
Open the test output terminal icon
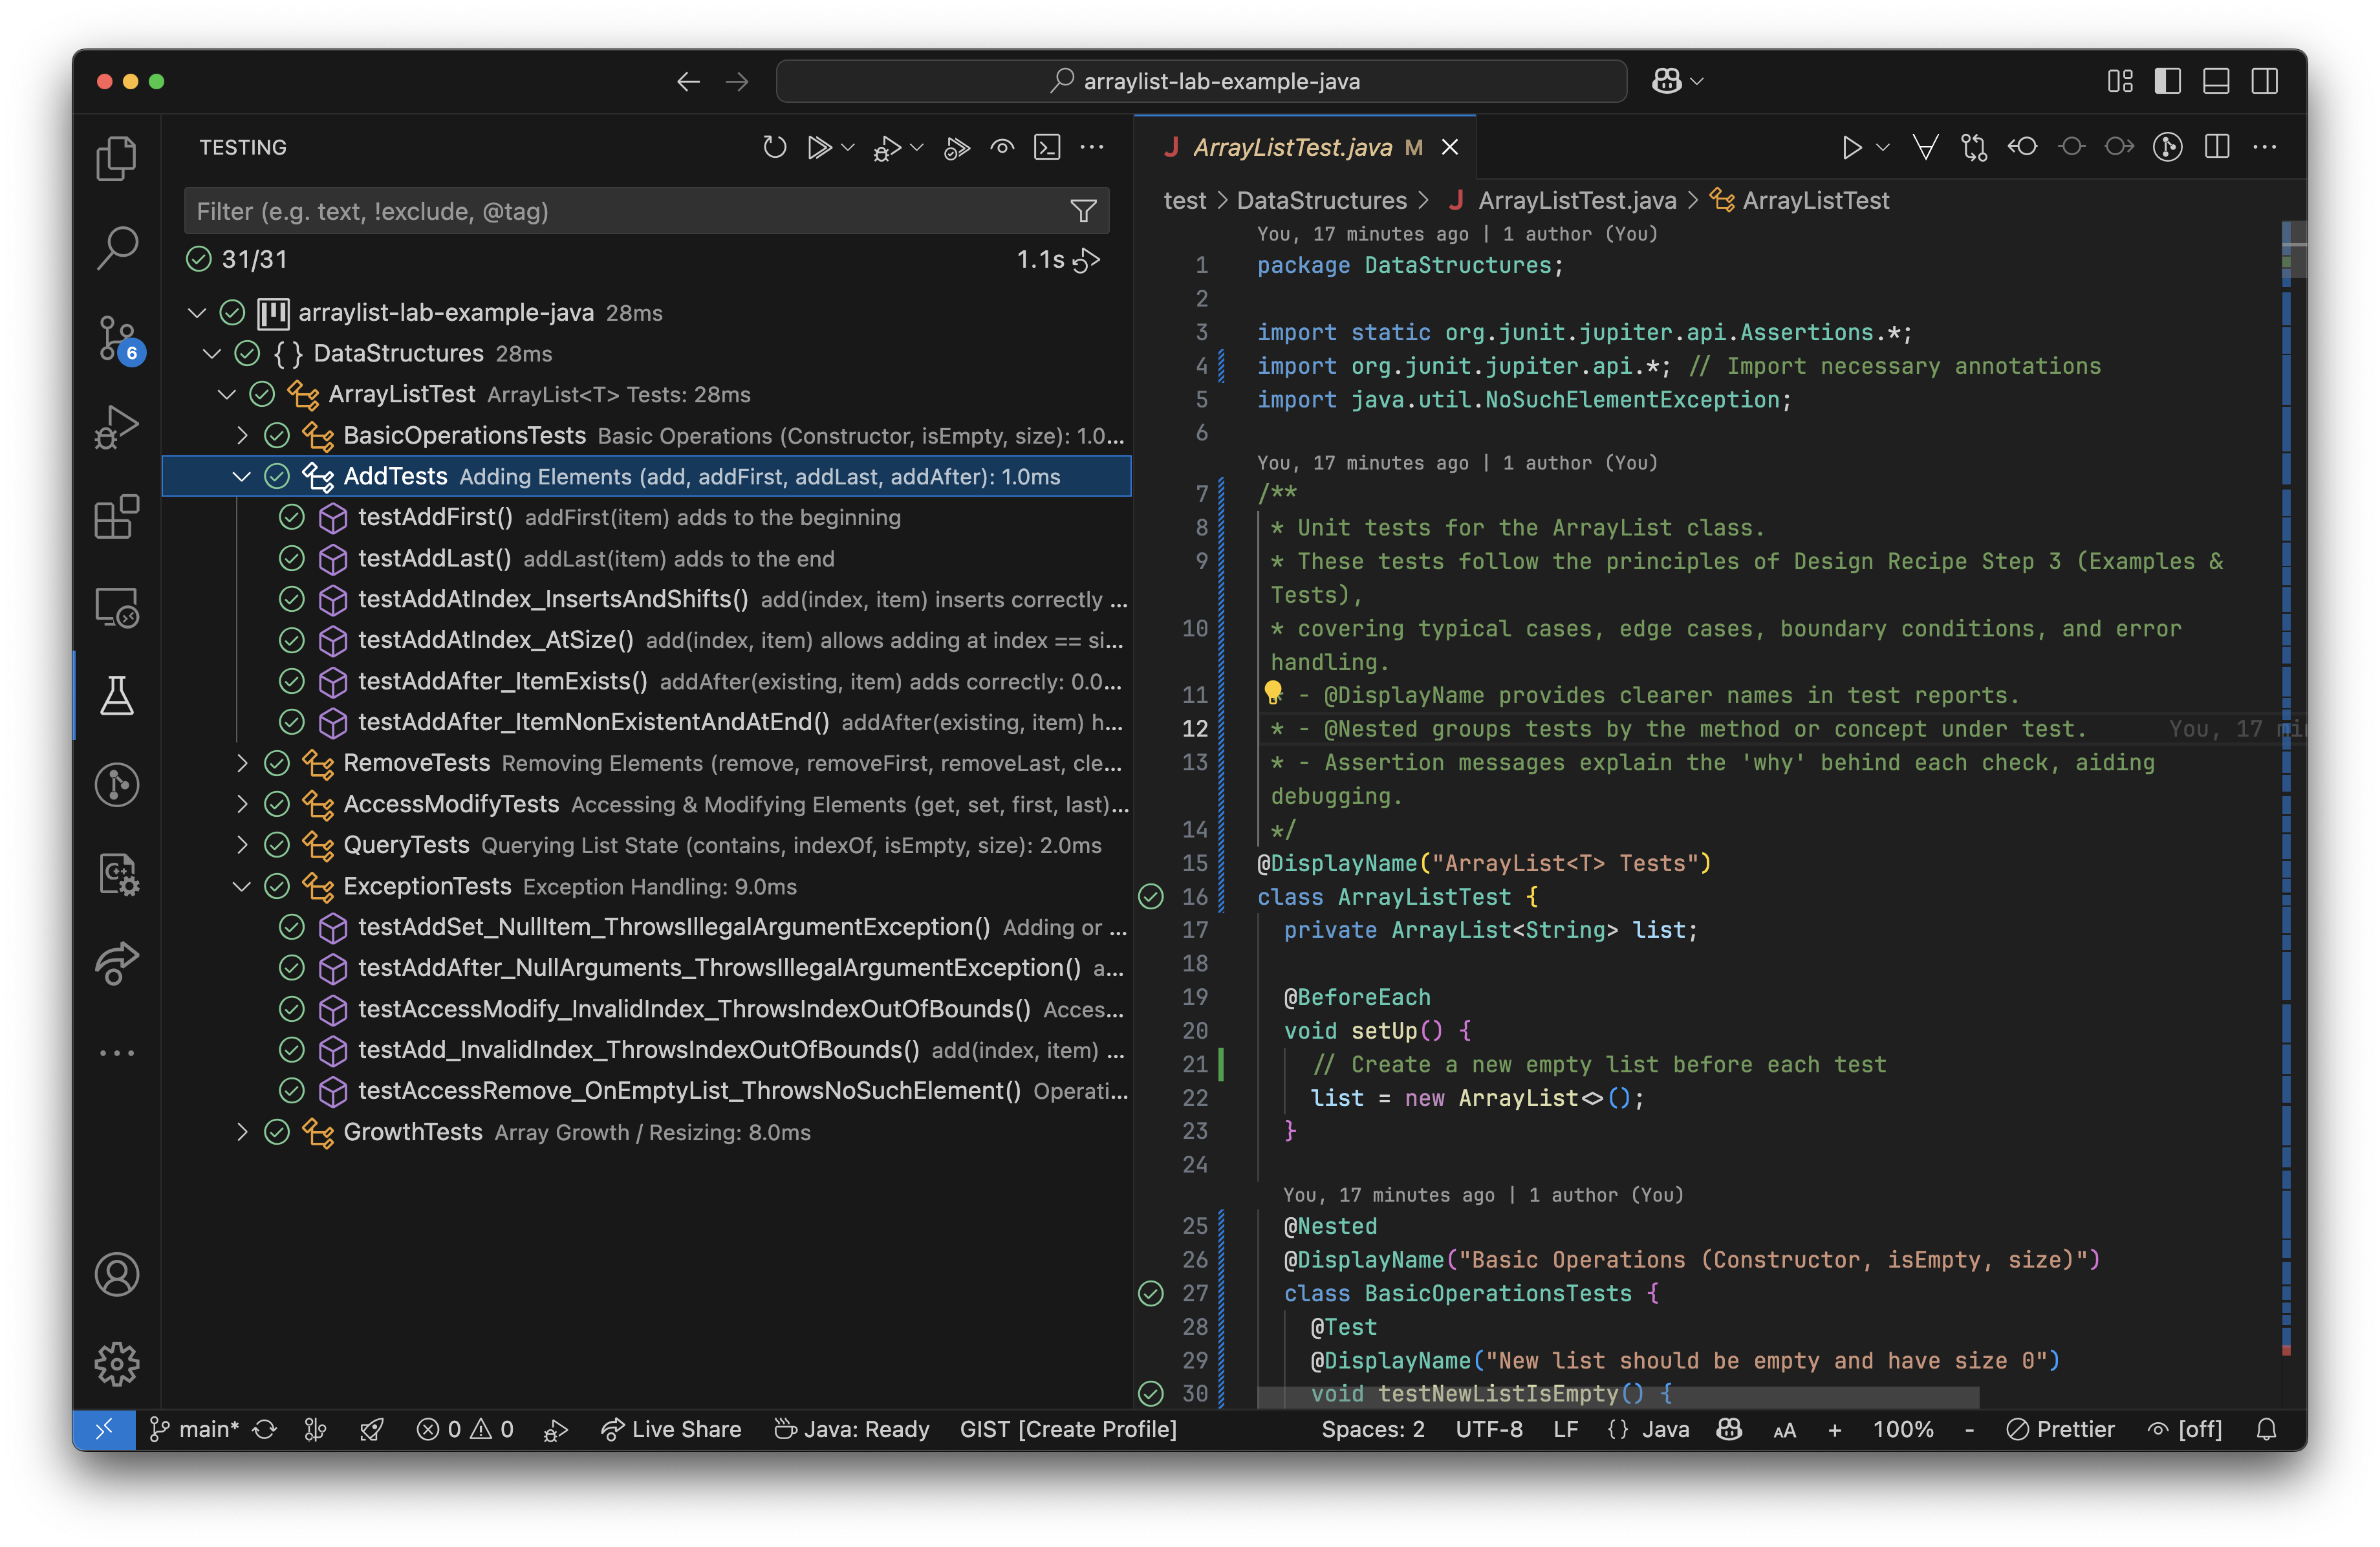[1047, 147]
